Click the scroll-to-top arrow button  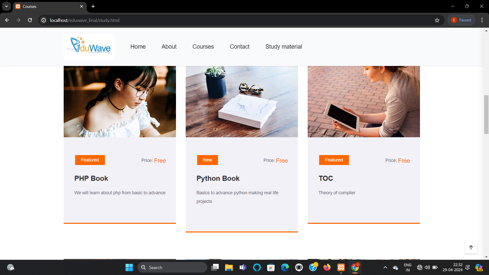(471, 247)
